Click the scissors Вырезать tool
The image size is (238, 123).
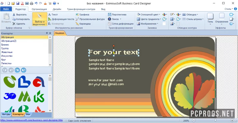point(20,14)
